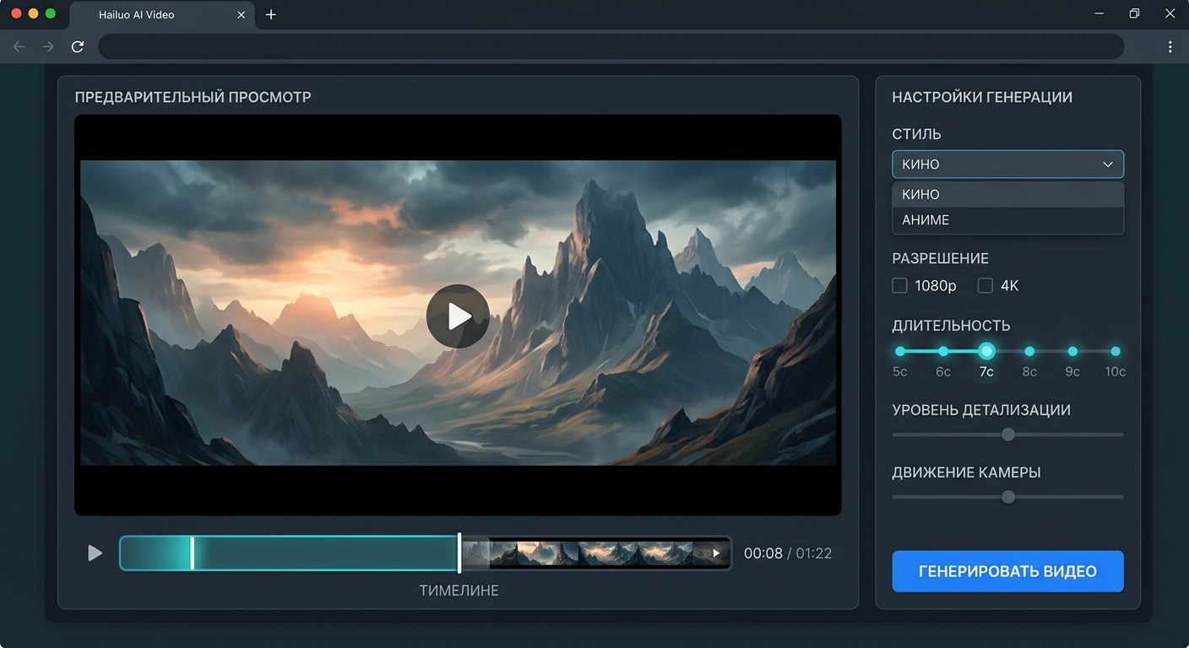1189x648 pixels.
Task: Click the 1080p label text
Action: pyautogui.click(x=936, y=286)
